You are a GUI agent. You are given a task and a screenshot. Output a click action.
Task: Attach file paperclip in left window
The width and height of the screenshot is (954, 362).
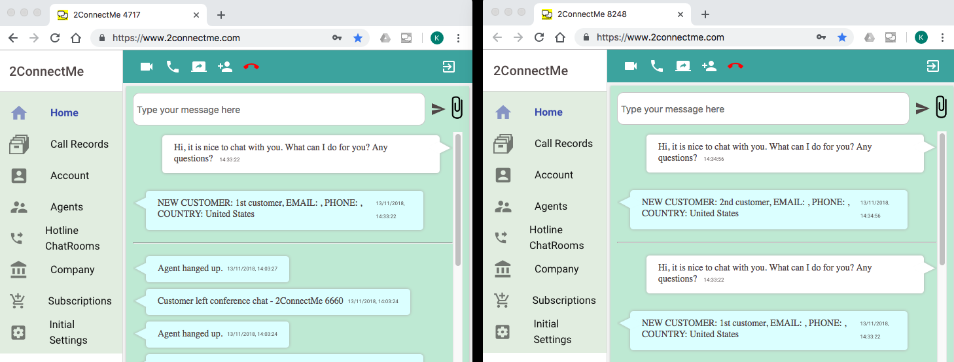[457, 108]
